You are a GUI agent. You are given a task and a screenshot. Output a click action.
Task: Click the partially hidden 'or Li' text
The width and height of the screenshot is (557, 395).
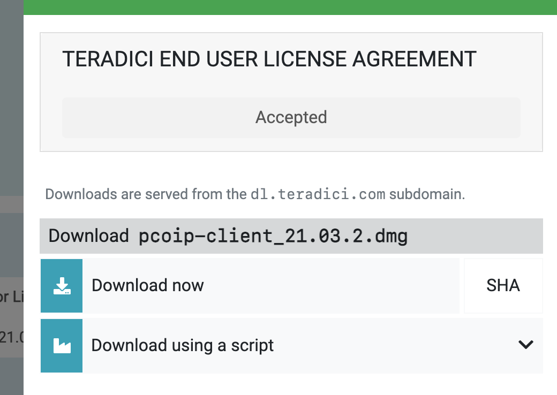click(x=11, y=297)
